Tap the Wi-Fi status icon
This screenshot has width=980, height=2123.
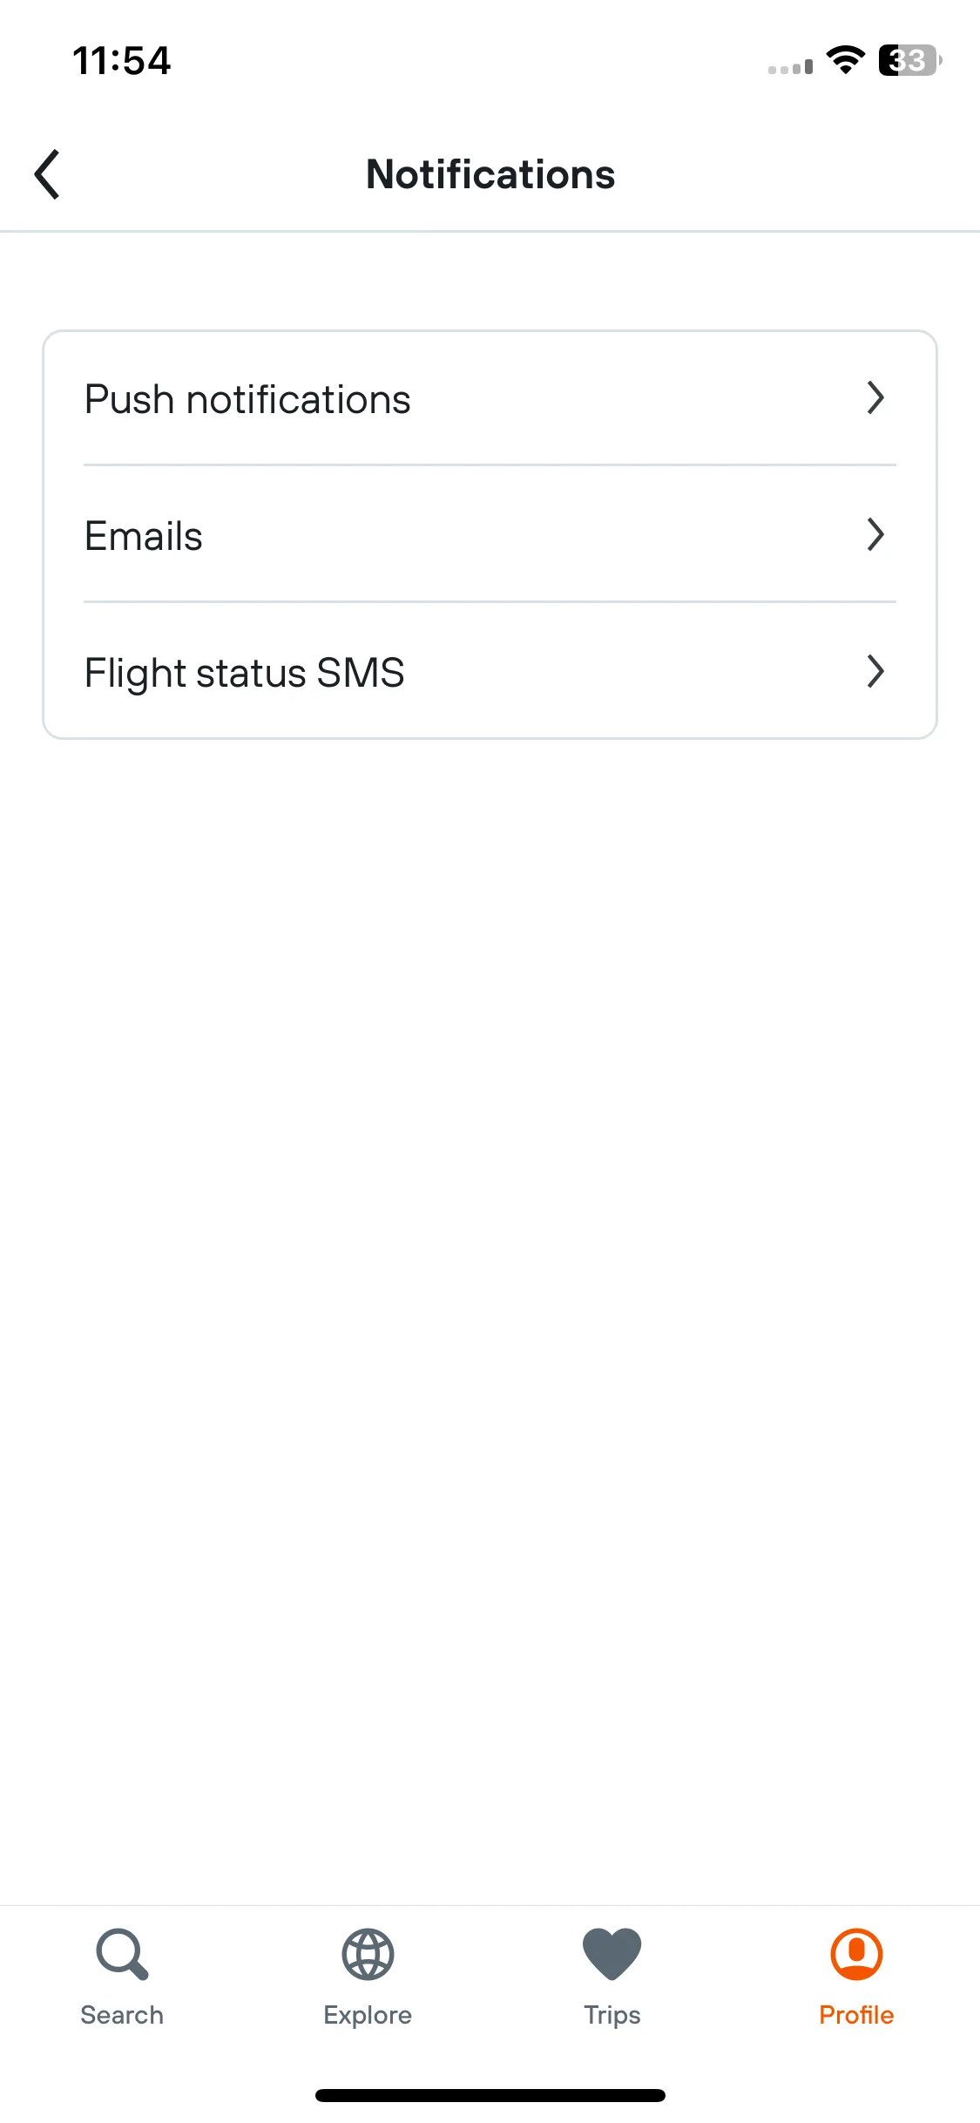click(845, 60)
